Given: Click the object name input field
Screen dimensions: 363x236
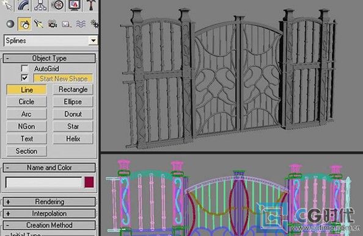Looking at the screenshot, I should [x=44, y=182].
